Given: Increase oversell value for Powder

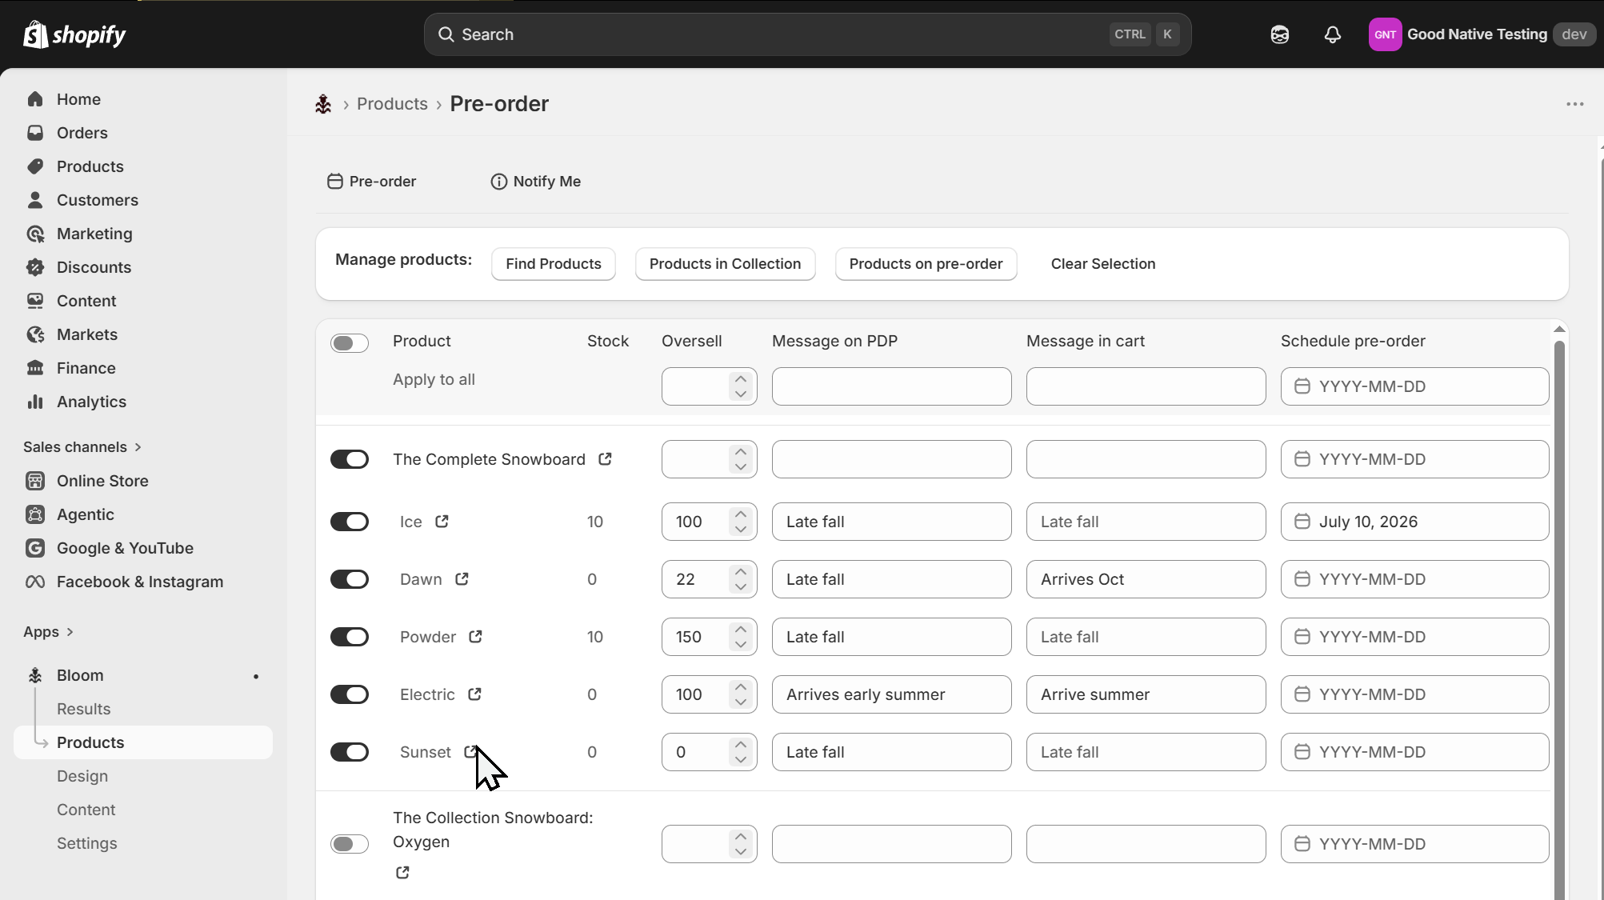Looking at the screenshot, I should pos(741,630).
